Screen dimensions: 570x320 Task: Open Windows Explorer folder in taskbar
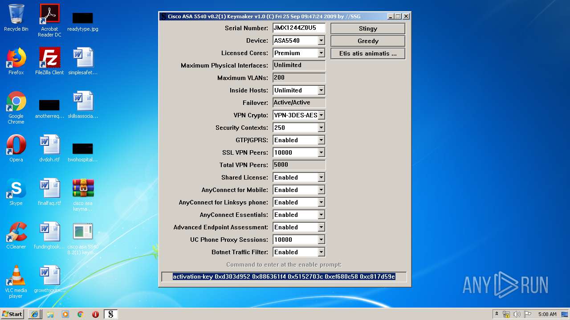coord(50,314)
